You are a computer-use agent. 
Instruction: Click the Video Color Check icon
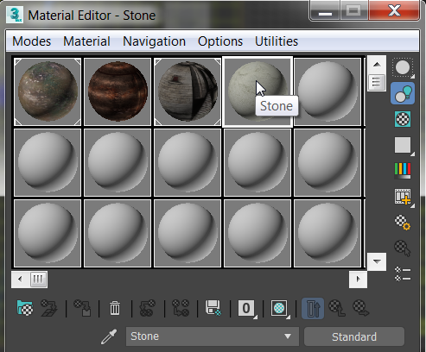click(x=403, y=170)
